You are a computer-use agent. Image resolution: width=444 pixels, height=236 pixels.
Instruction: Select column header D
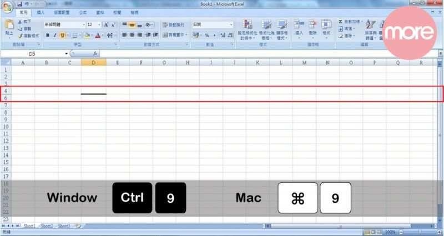pos(93,63)
